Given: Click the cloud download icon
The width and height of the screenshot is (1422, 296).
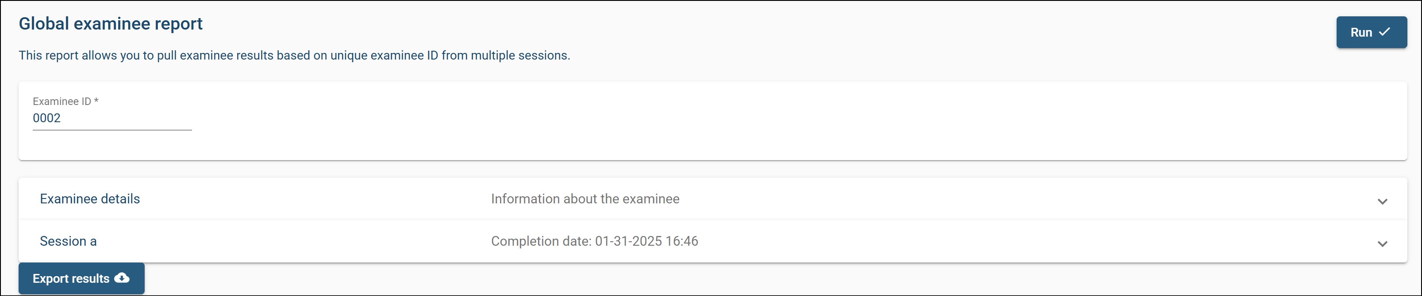Looking at the screenshot, I should pos(122,278).
